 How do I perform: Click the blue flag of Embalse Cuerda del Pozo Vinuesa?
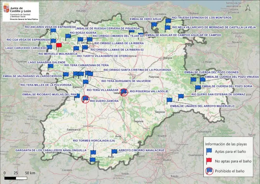(x=202, y=80)
